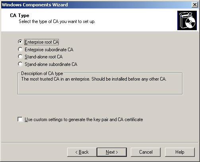Pick the Stand-alone root CA radio button
Image resolution: width=200 pixels, height=162 pixels.
click(x=20, y=57)
